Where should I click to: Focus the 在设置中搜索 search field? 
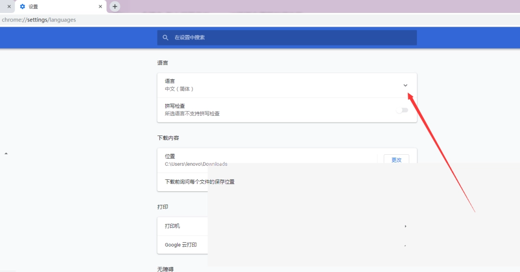(287, 37)
